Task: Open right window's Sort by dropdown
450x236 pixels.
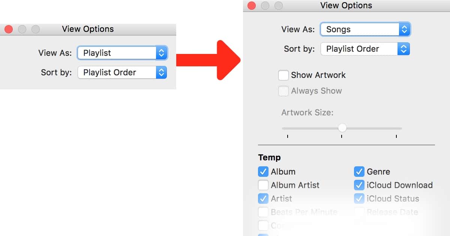Action: point(365,49)
